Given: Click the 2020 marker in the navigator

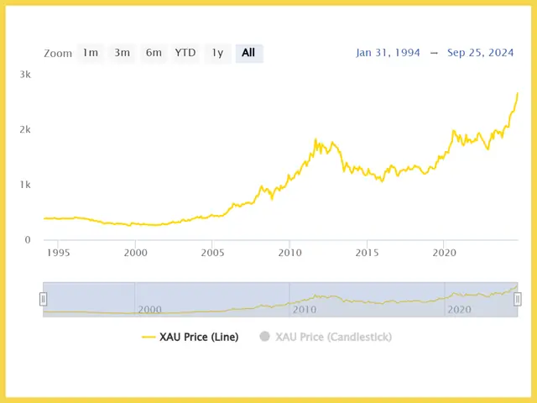Looking at the screenshot, I should coord(459,310).
